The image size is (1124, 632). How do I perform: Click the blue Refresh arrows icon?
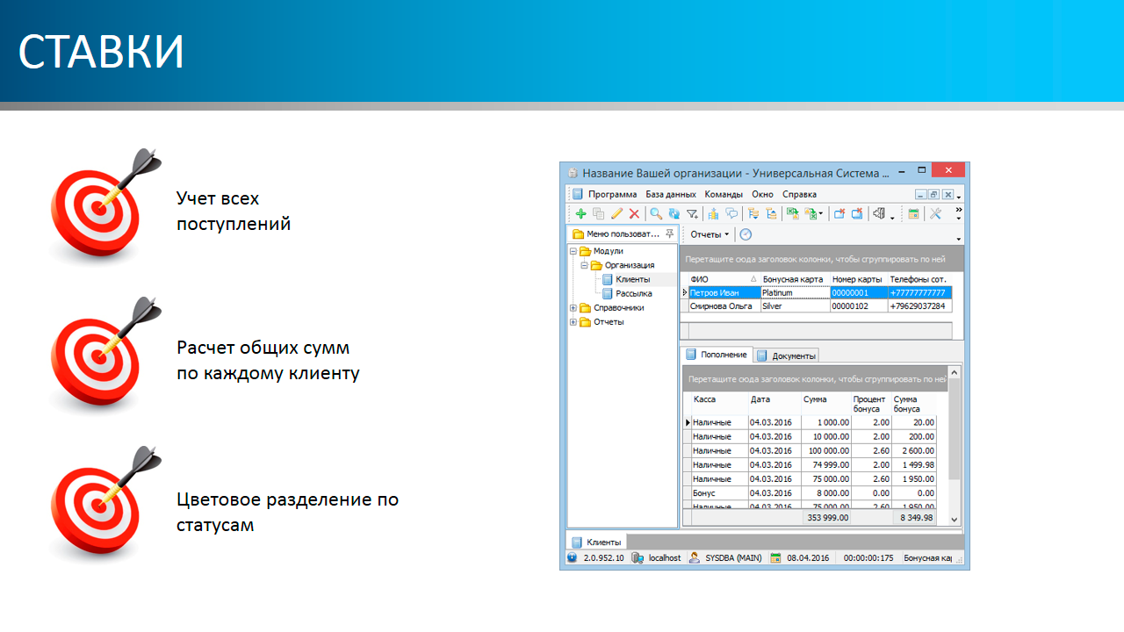click(x=674, y=213)
